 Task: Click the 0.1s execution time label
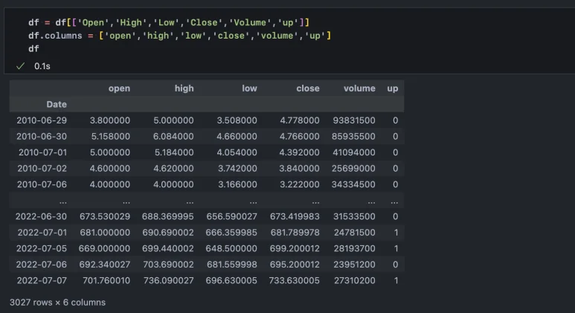(42, 66)
